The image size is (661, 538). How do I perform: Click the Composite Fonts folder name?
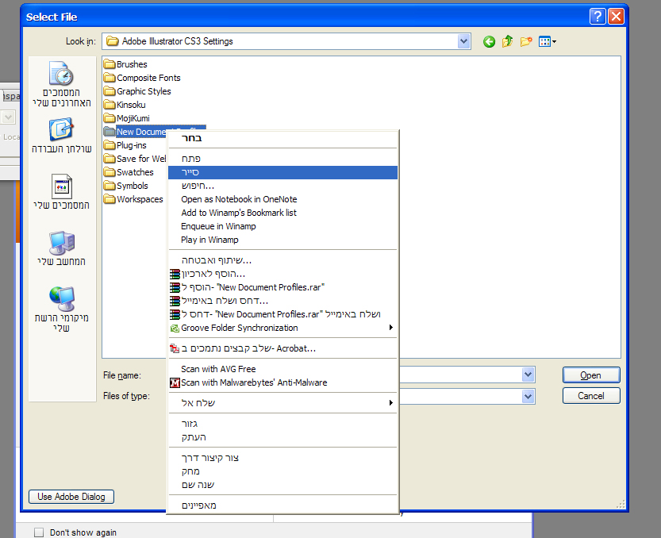[x=148, y=78]
